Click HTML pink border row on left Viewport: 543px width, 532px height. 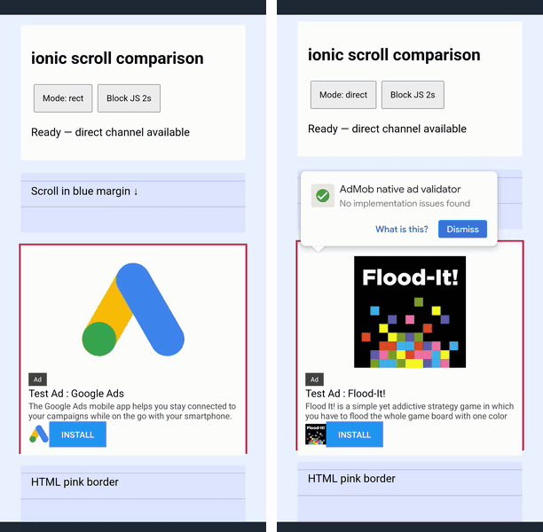click(x=133, y=482)
